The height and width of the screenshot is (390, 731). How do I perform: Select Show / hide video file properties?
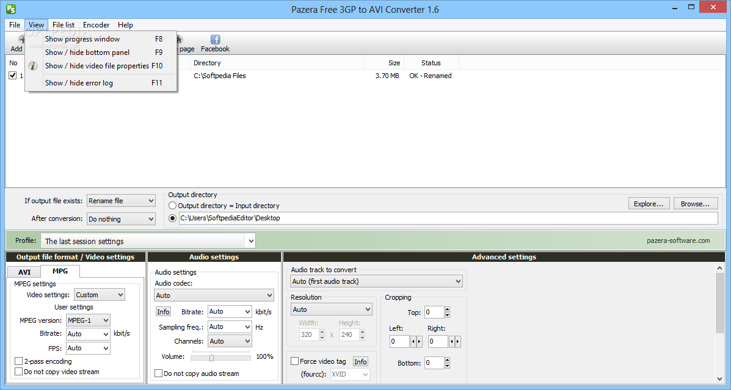101,66
